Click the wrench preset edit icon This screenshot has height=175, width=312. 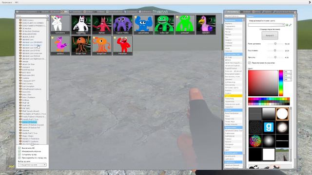click(290, 25)
